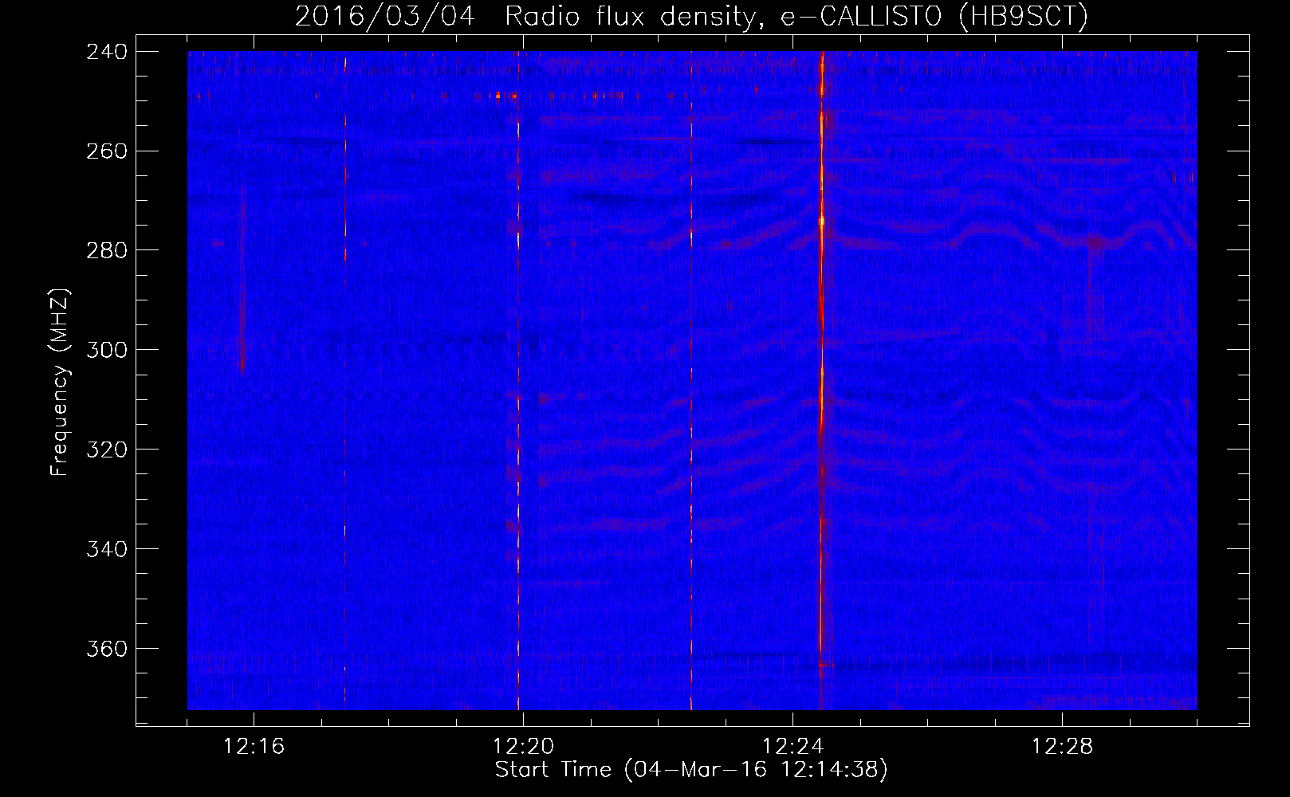
Task: Click the 280 frequency tick label
Action: 106,251
